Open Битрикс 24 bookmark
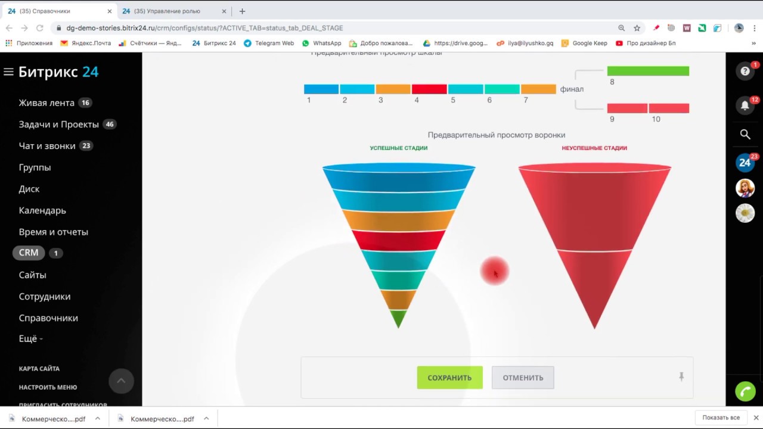Image resolution: width=763 pixels, height=429 pixels. 215,43
